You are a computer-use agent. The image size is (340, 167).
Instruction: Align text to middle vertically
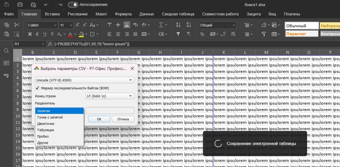tap(118, 25)
